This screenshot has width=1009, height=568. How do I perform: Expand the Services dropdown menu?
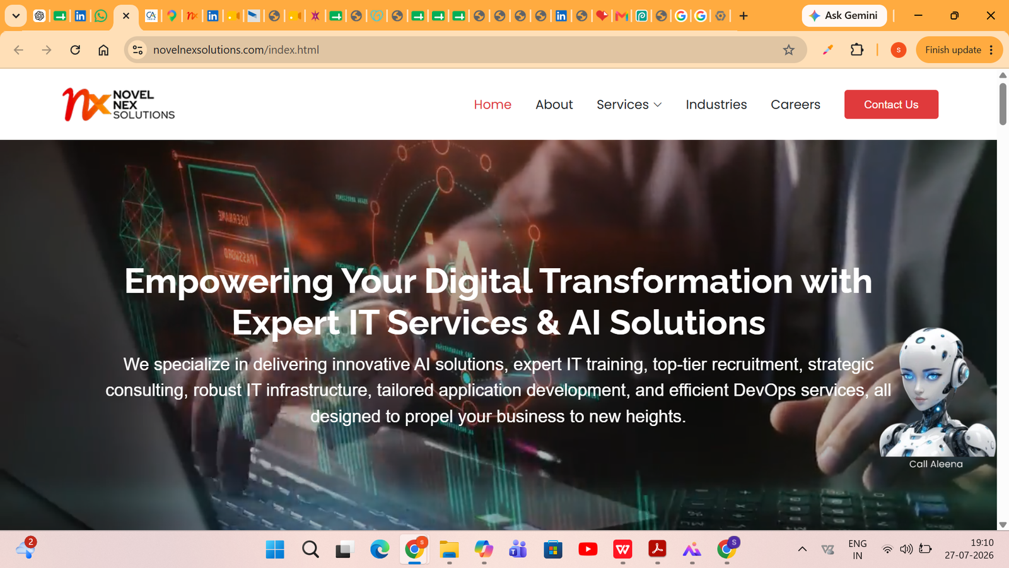tap(629, 105)
